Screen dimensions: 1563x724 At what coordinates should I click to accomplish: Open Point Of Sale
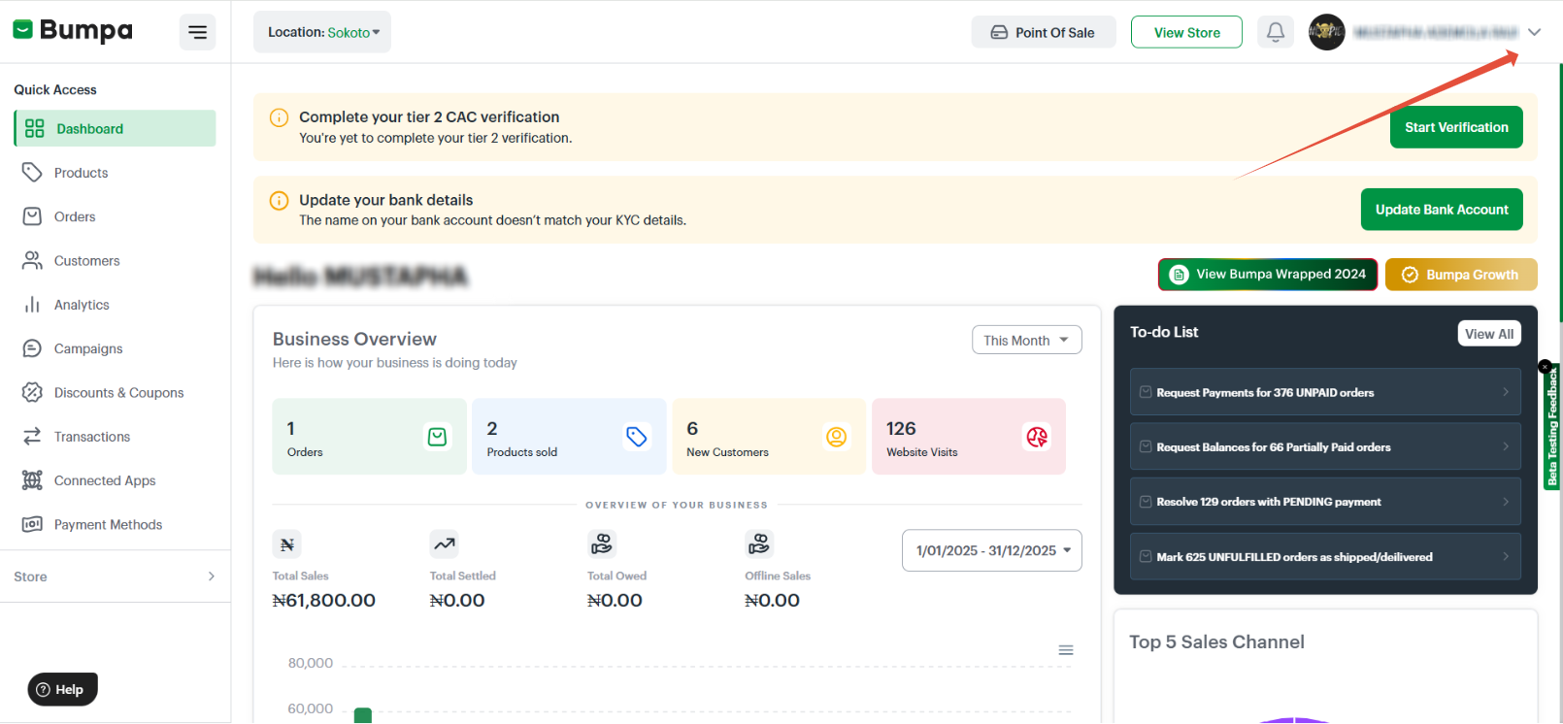(1044, 32)
